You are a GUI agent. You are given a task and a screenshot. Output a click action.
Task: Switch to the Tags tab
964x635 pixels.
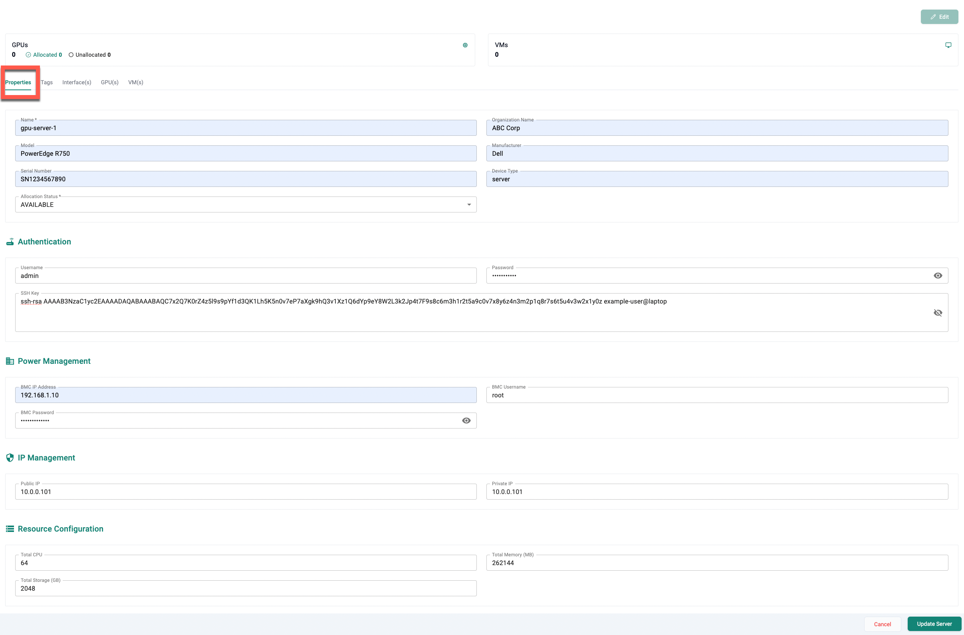pyautogui.click(x=47, y=82)
